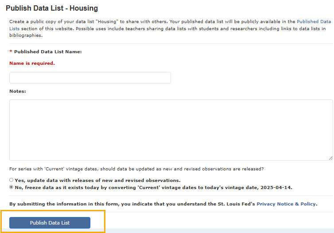Click the 'By submitting the information' disclaimer text

[x=163, y=204]
